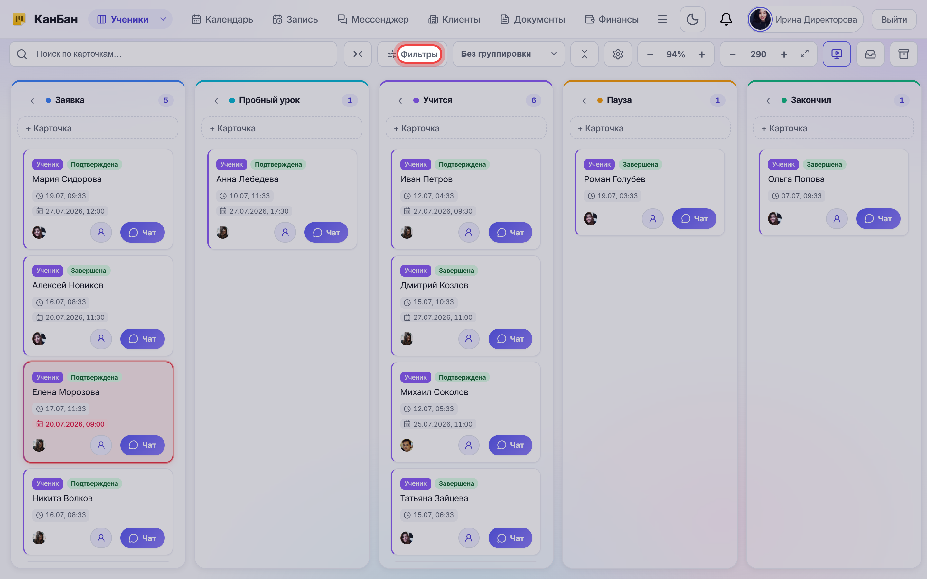927x579 pixels.
Task: Open board settings with the gear icon
Action: tap(617, 54)
